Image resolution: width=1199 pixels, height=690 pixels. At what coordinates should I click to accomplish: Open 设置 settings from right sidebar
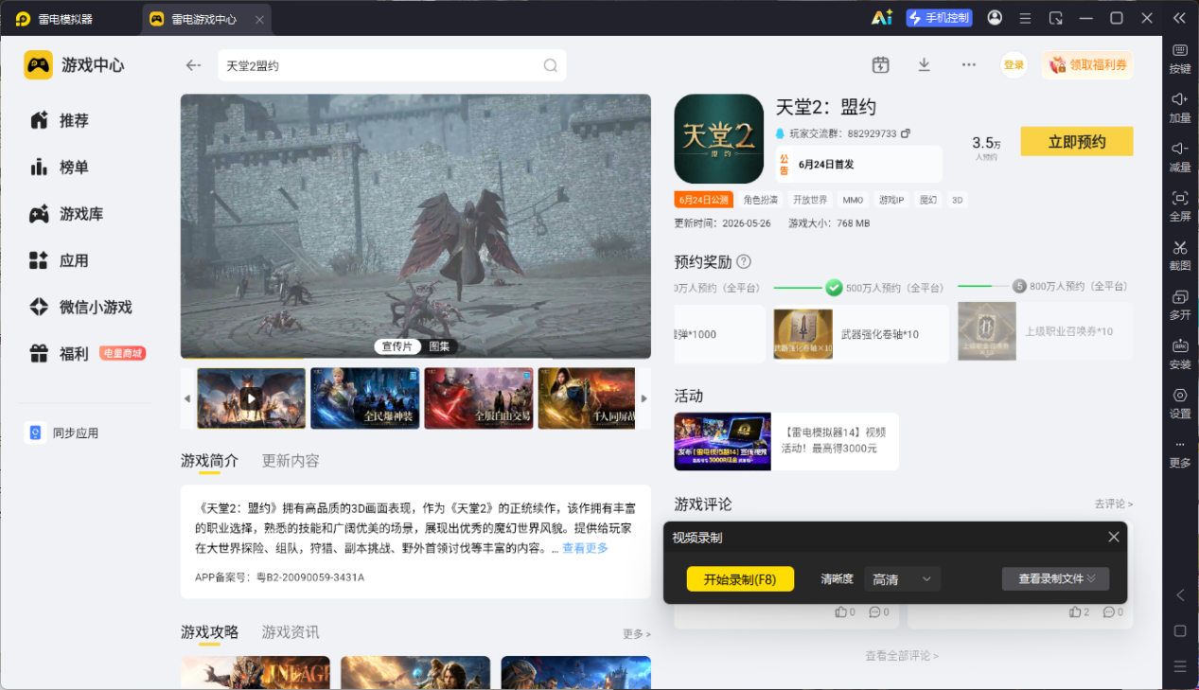coord(1180,403)
